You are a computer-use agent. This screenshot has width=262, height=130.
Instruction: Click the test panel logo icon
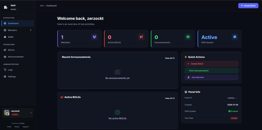coord(6,7)
